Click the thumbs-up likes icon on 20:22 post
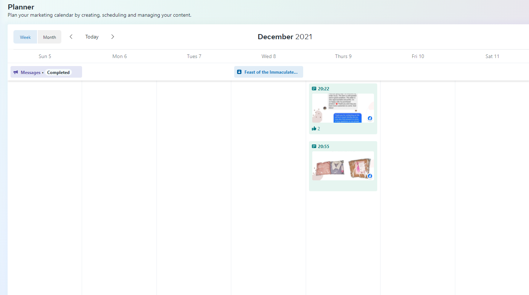 tap(314, 128)
